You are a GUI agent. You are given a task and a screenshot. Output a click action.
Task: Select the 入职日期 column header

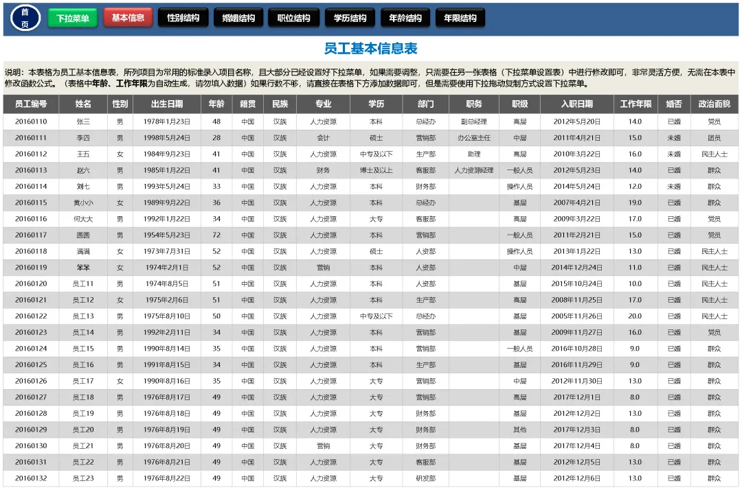point(577,104)
